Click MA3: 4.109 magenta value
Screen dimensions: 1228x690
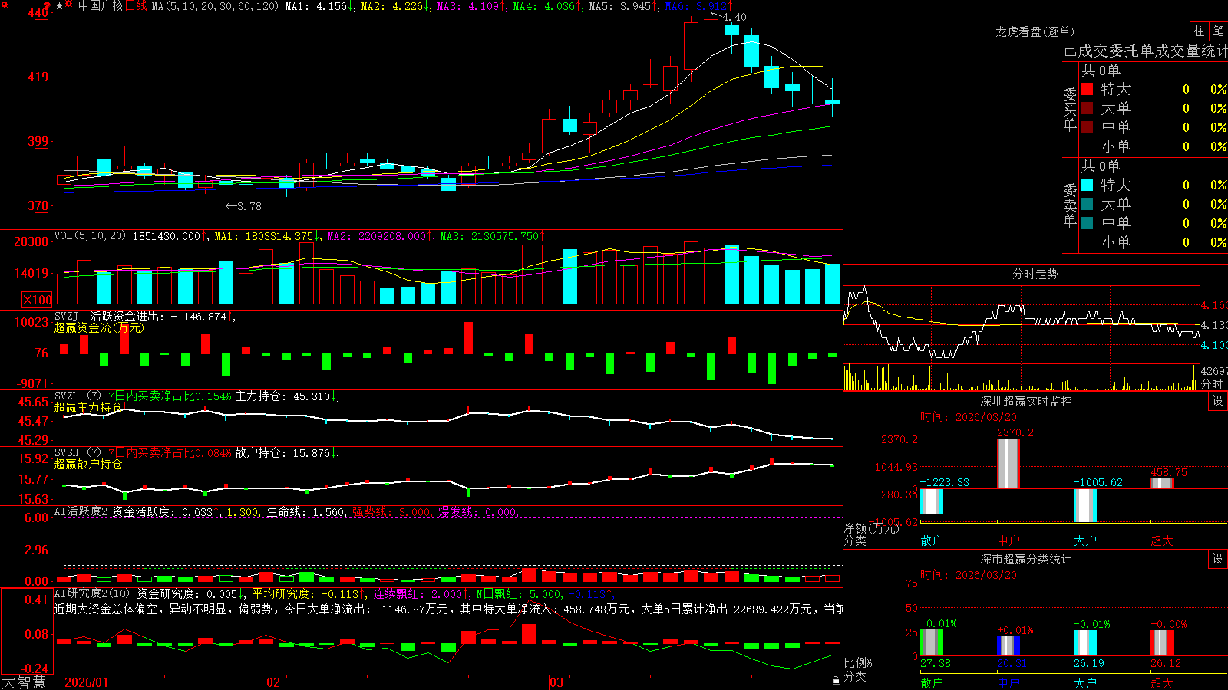point(471,6)
